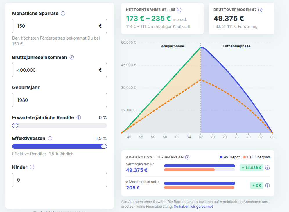Open the 'So haben wir gerechnet' link
Screen dimensions: 289x212
[x=193, y=206]
